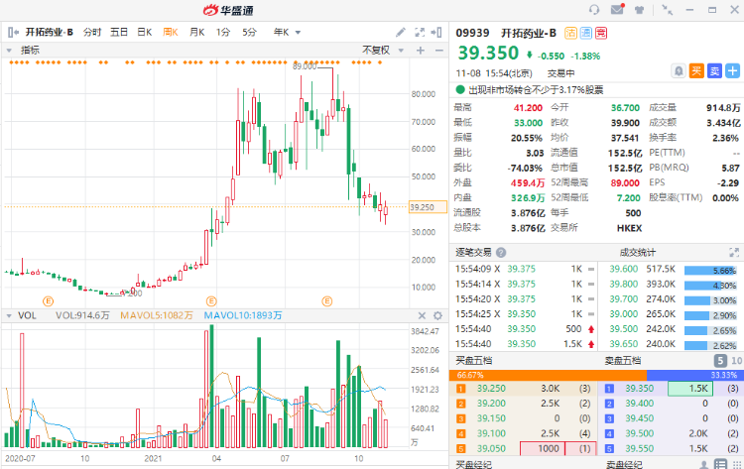Expand the 成交统计 panel
The width and height of the screenshot is (744, 469).
(734, 252)
